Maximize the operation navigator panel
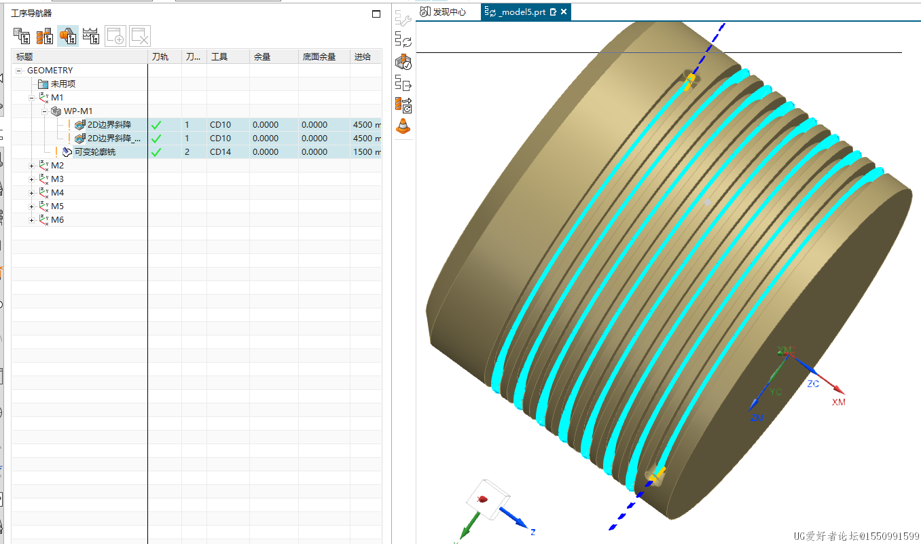 (376, 14)
